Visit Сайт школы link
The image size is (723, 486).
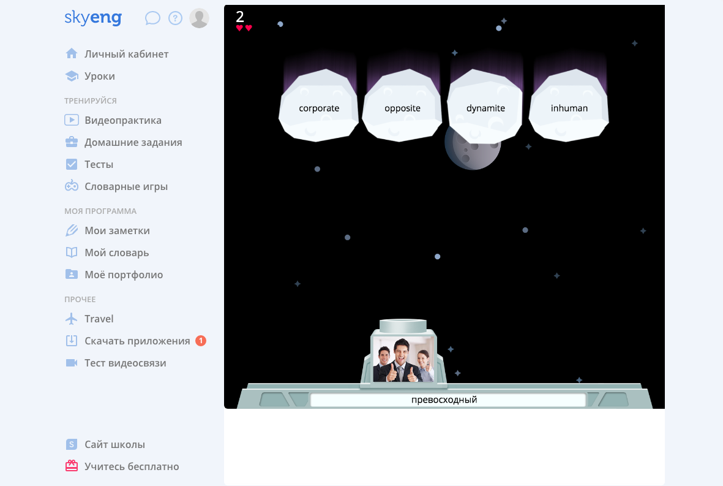click(114, 444)
